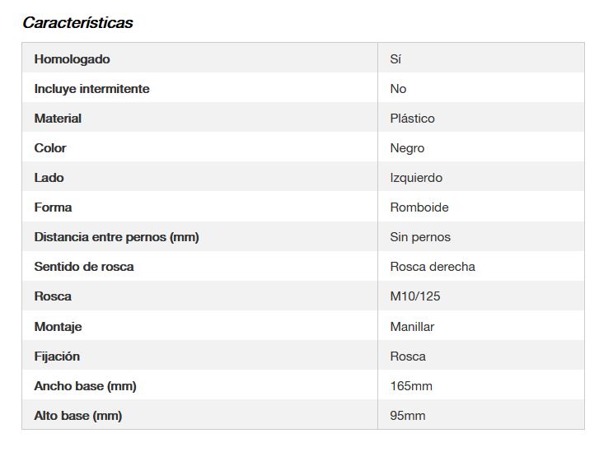
Task: Click the M10/125 thread value
Action: [x=415, y=296]
